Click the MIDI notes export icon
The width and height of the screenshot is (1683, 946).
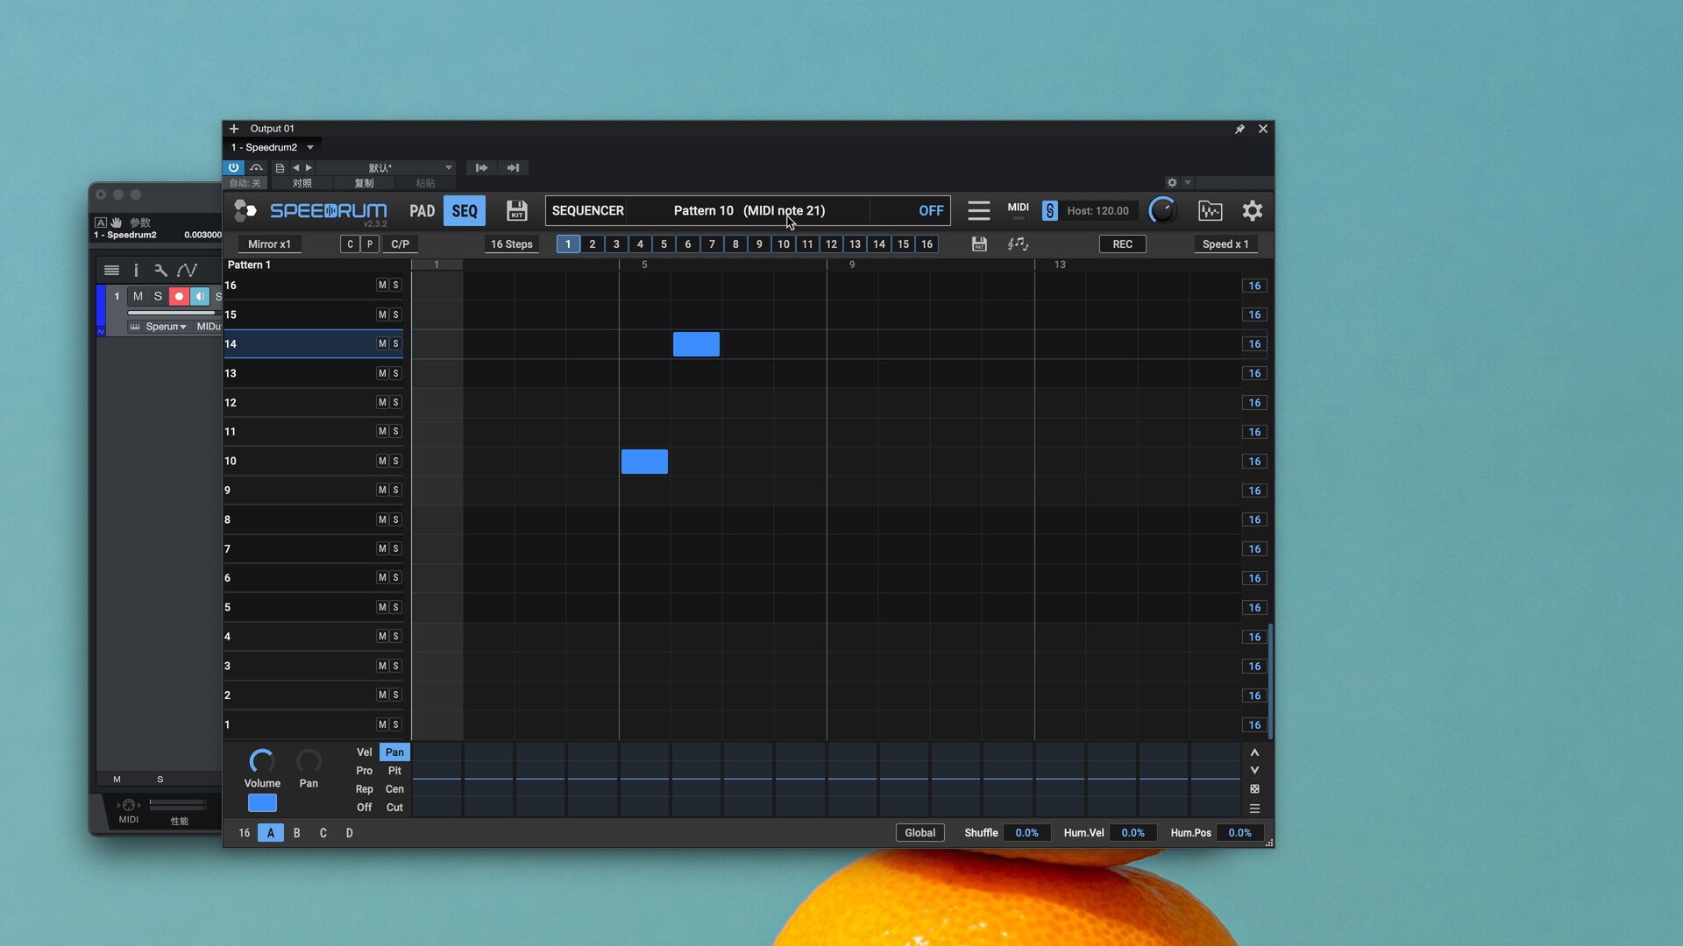[x=1018, y=244]
